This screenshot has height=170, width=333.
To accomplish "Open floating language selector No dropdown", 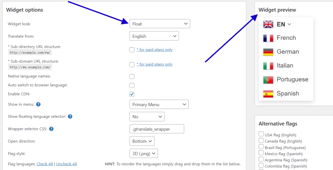I will tap(147, 116).
